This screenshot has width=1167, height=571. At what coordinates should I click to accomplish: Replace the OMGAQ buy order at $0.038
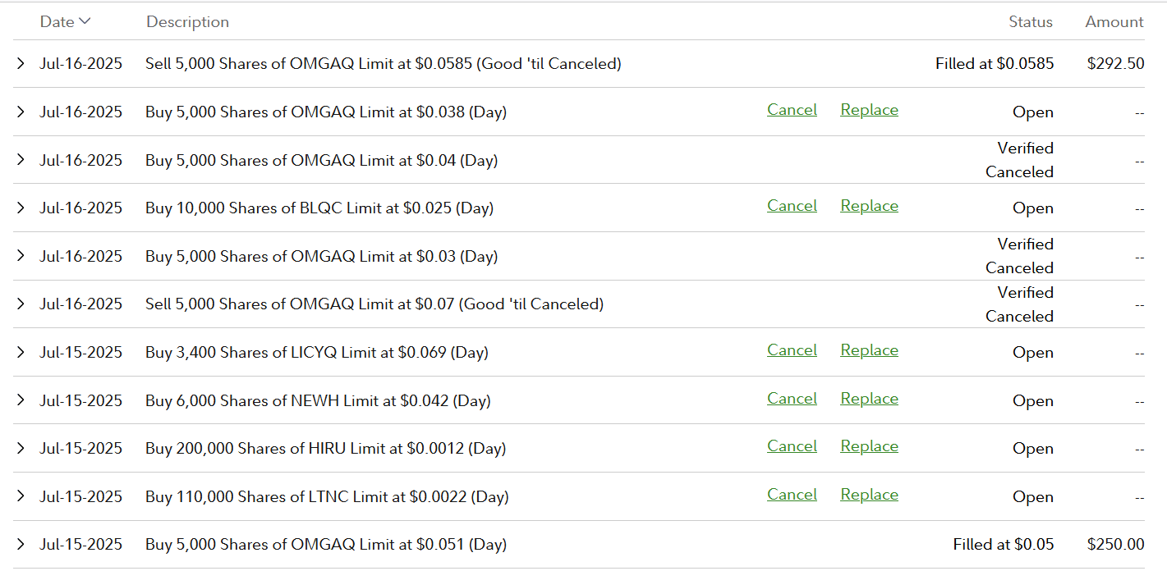[x=869, y=110]
